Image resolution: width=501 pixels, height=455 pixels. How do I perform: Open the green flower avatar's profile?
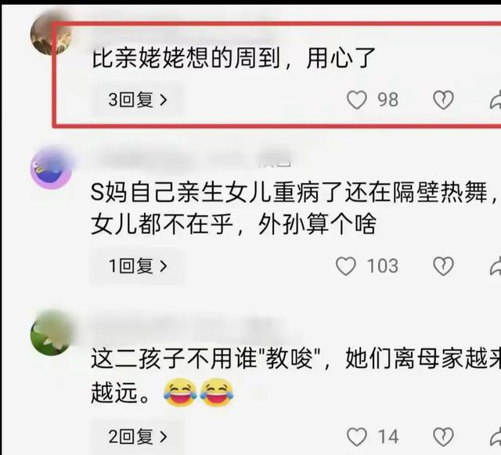(51, 334)
